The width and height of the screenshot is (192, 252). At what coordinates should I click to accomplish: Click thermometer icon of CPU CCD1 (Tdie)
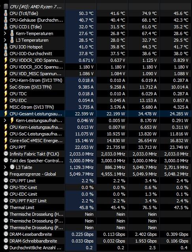pyautogui.click(x=6, y=27)
